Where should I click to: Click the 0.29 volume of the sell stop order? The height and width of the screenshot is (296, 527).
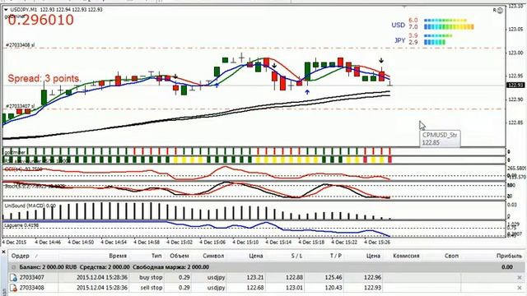point(184,288)
